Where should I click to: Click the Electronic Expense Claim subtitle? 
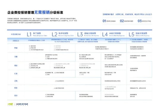coord(66,36)
